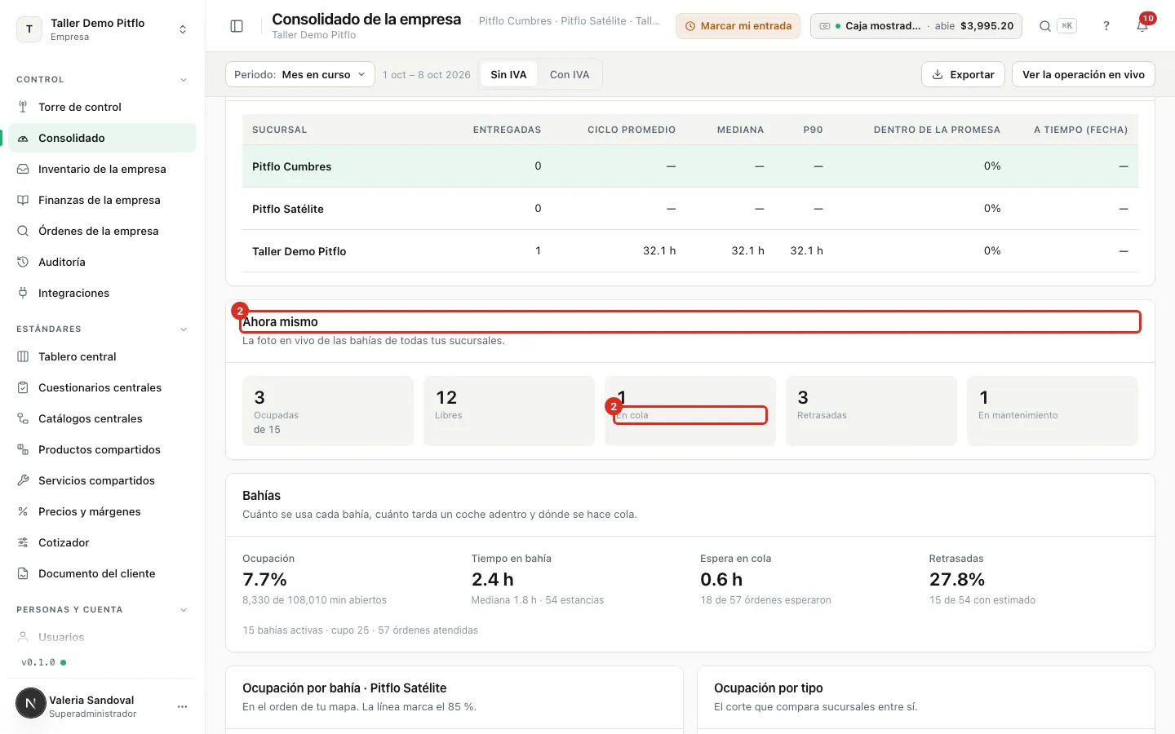Viewport: 1175px width, 734px height.
Task: Click the Cuestionarios centrales icon
Action: pyautogui.click(x=23, y=387)
